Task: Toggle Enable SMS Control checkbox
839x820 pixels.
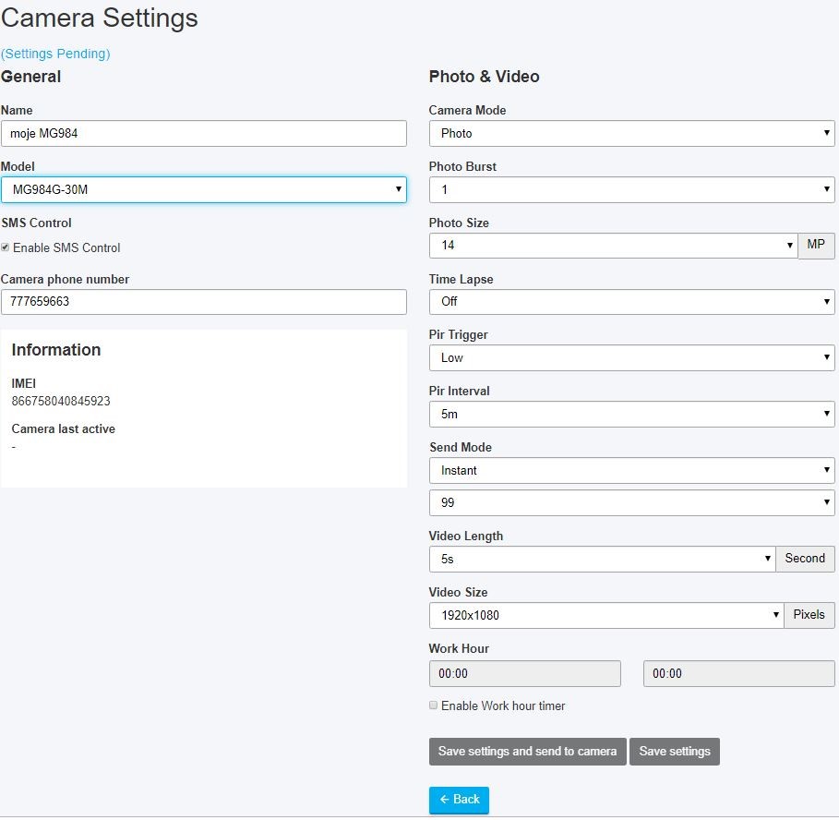Action: (x=6, y=247)
